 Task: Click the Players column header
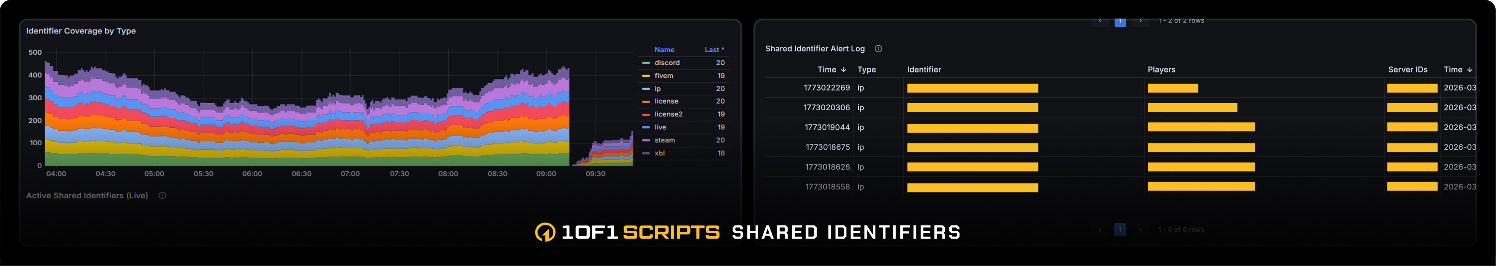1161,69
